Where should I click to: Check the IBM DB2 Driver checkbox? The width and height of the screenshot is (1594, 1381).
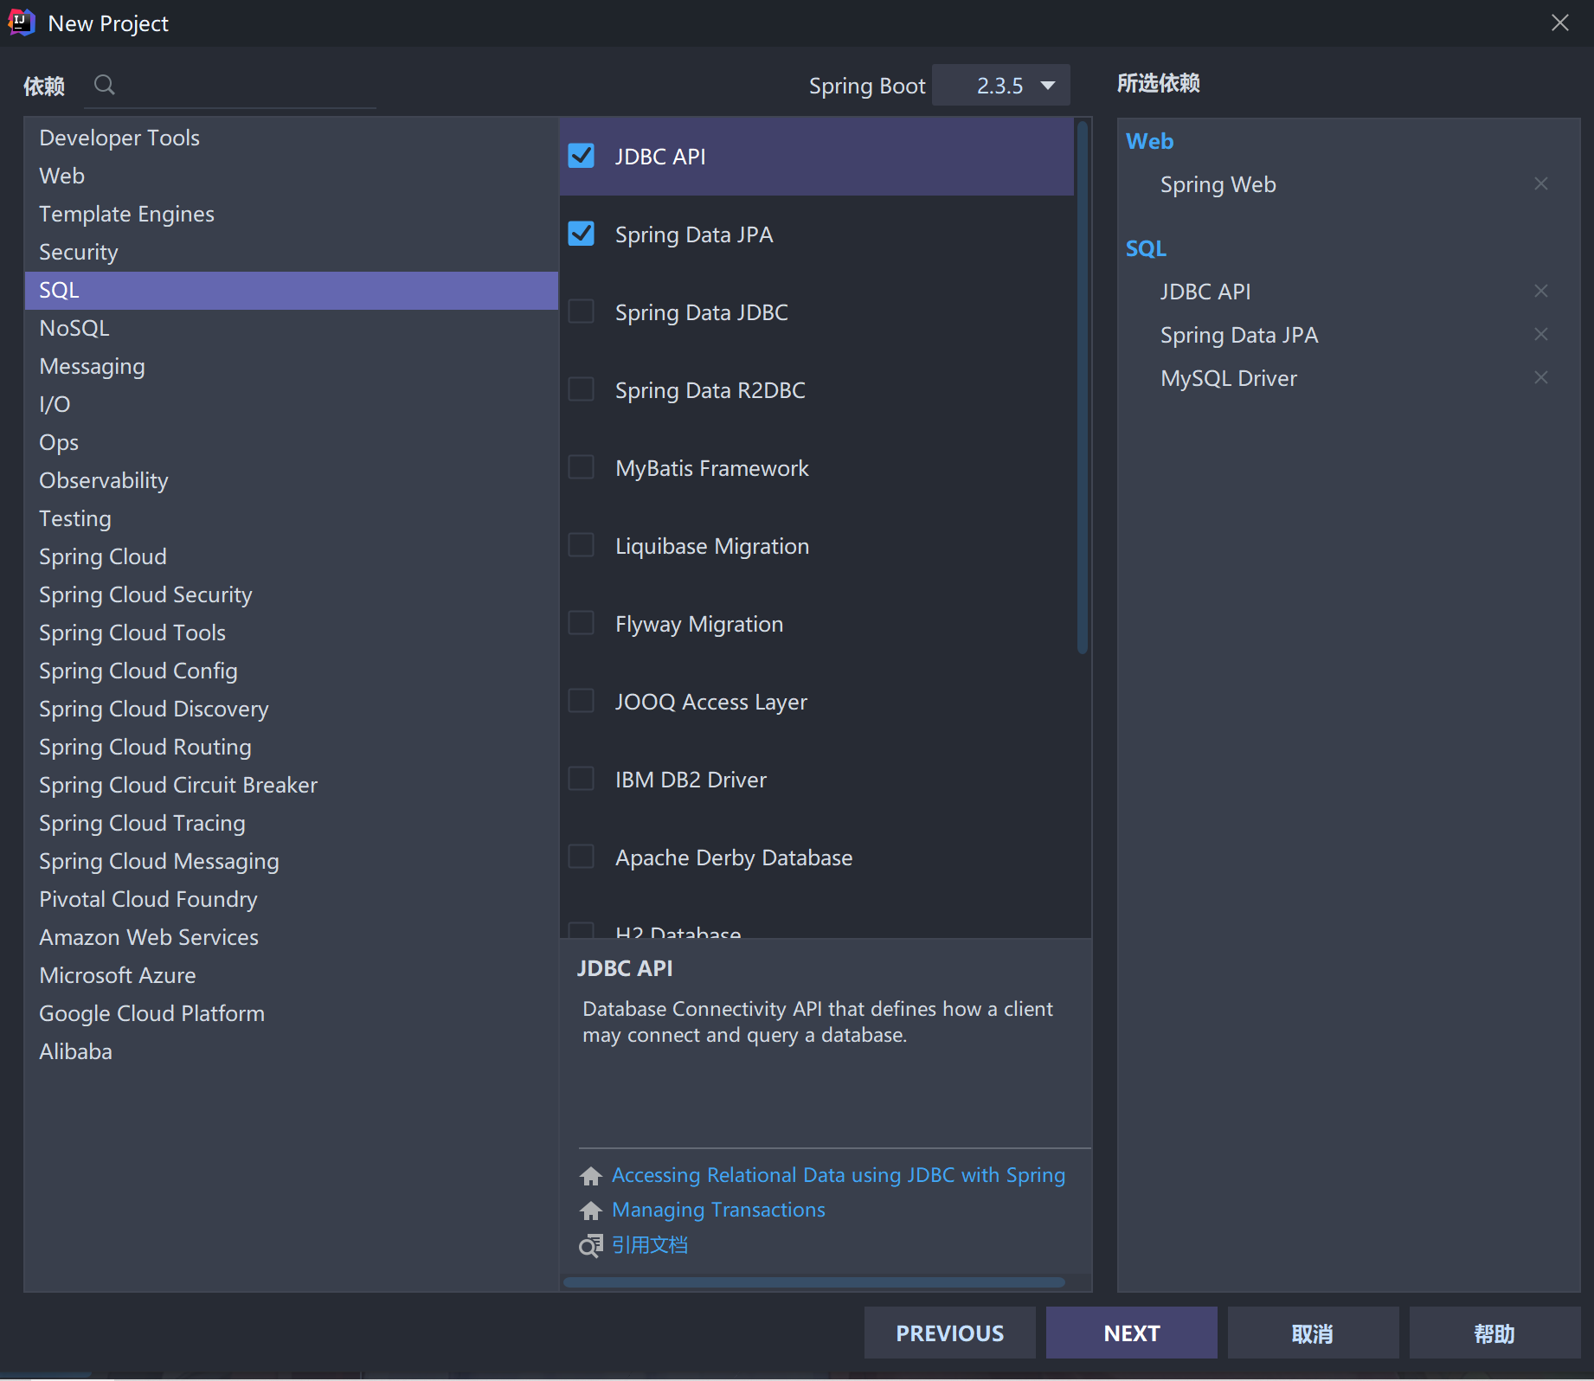click(582, 779)
